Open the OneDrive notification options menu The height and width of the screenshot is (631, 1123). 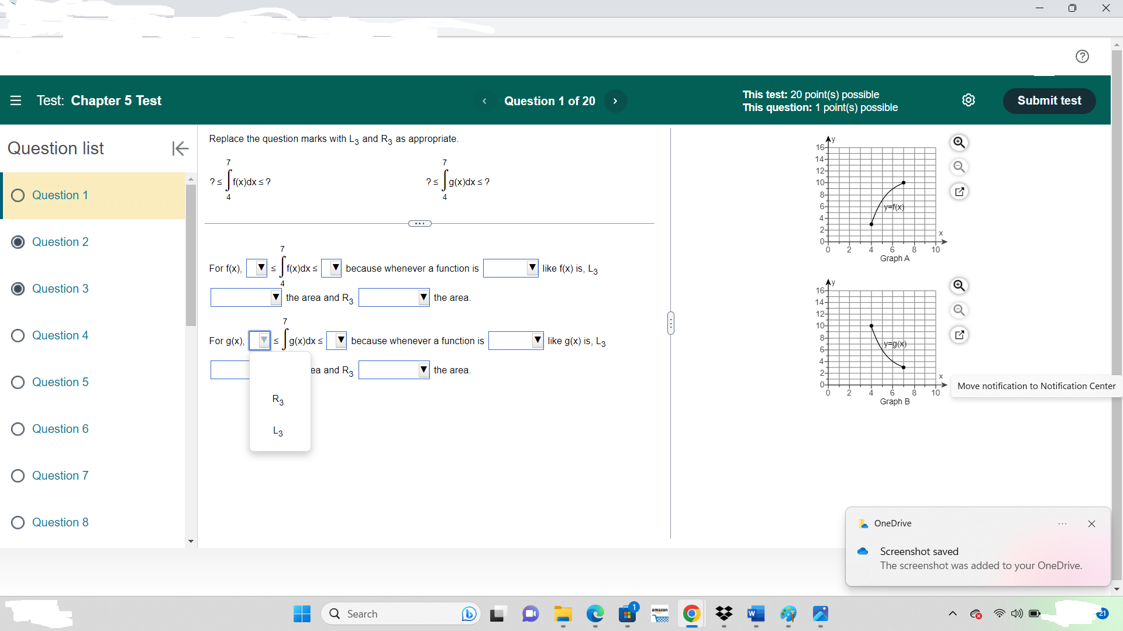(1063, 523)
